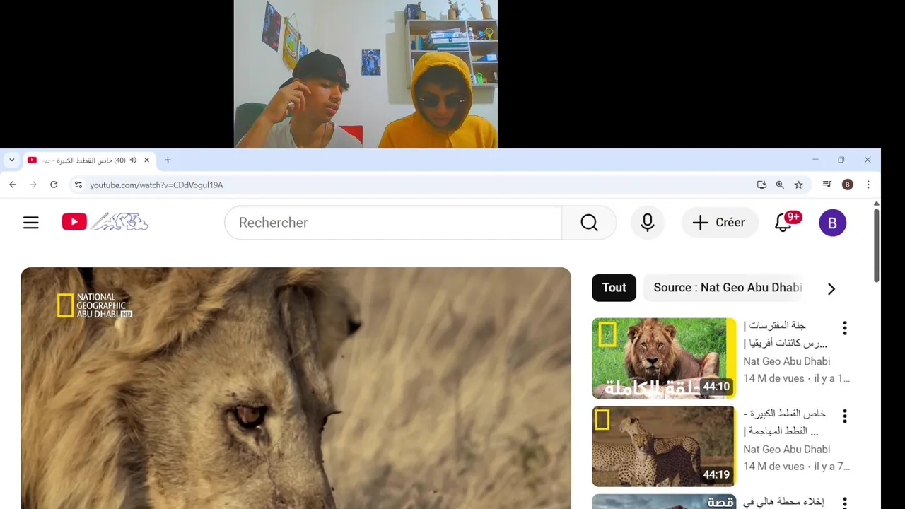
Task: Click the page vertical scrollbar
Action: [877, 245]
